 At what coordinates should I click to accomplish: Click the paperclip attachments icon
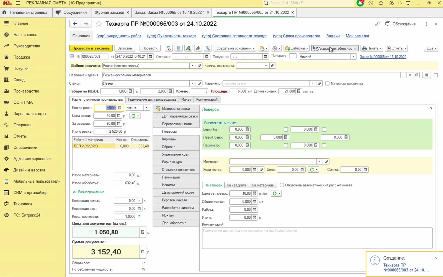(x=198, y=48)
